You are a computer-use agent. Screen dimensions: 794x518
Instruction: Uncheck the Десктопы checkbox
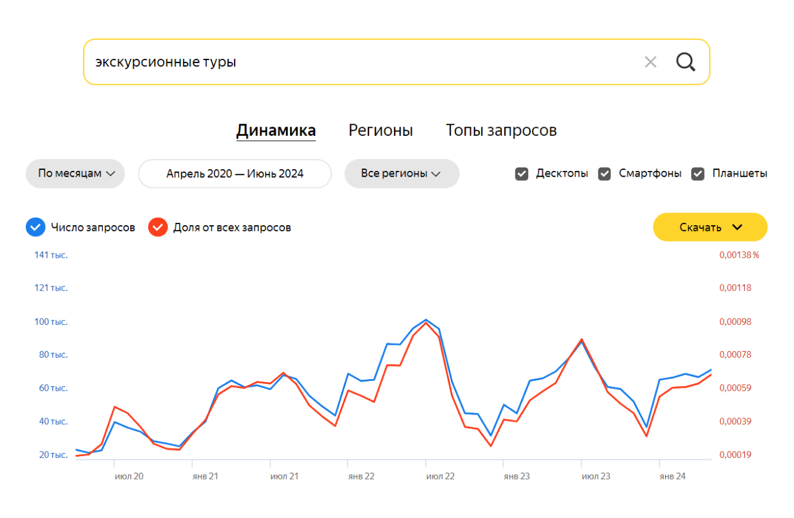(x=522, y=174)
